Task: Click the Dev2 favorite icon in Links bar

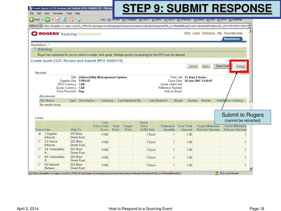Action: [x=153, y=20]
